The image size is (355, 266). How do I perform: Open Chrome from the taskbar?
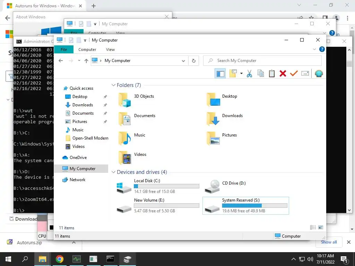point(59,259)
